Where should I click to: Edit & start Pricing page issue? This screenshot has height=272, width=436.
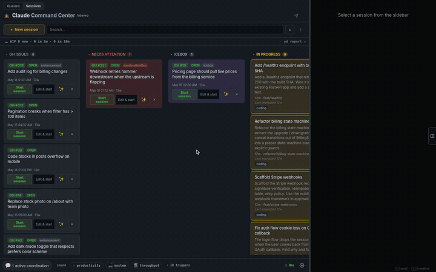tap(208, 94)
